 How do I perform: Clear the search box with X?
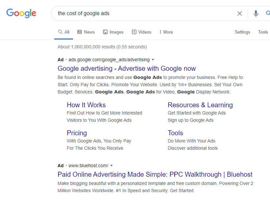point(239,13)
